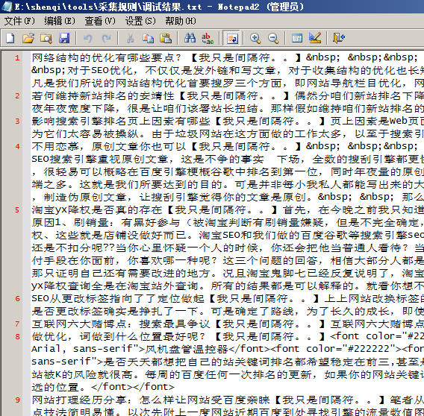This screenshot has height=416, width=424.
Task: Open Find with the binoculars icon
Action: (x=190, y=38)
